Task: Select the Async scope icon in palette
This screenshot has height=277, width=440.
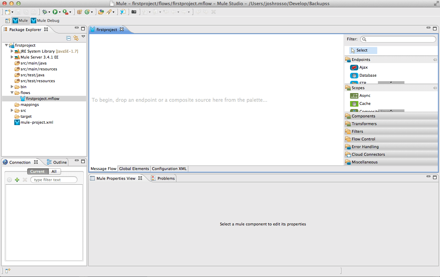Action: [354, 96]
